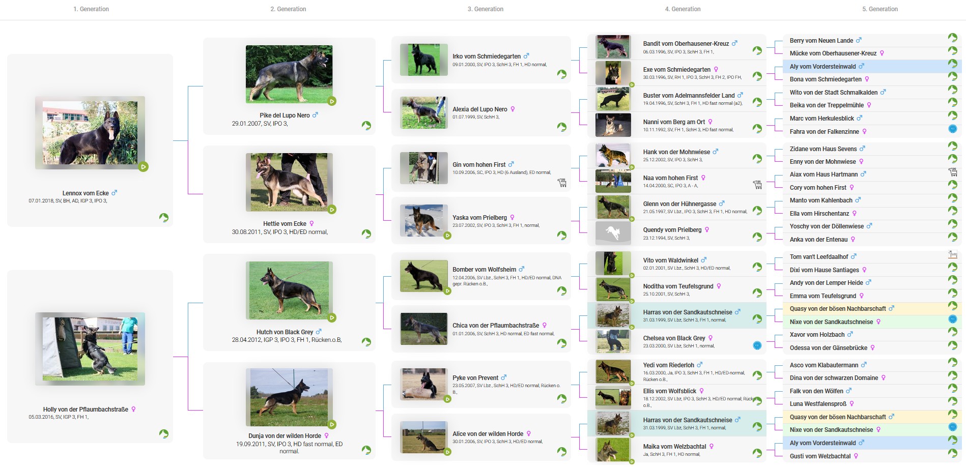Click the icon beside Tom van't Leefdaalhof
Image resolution: width=966 pixels, height=467 pixels.
[x=952, y=254]
